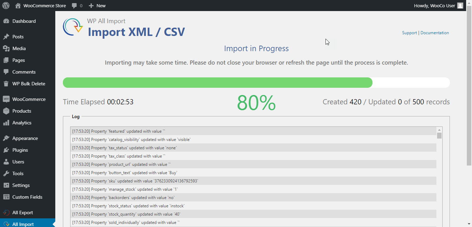Screen dimensions: 472x227
Task: Click the Pages icon in sidebar
Action: pyautogui.click(x=6, y=60)
